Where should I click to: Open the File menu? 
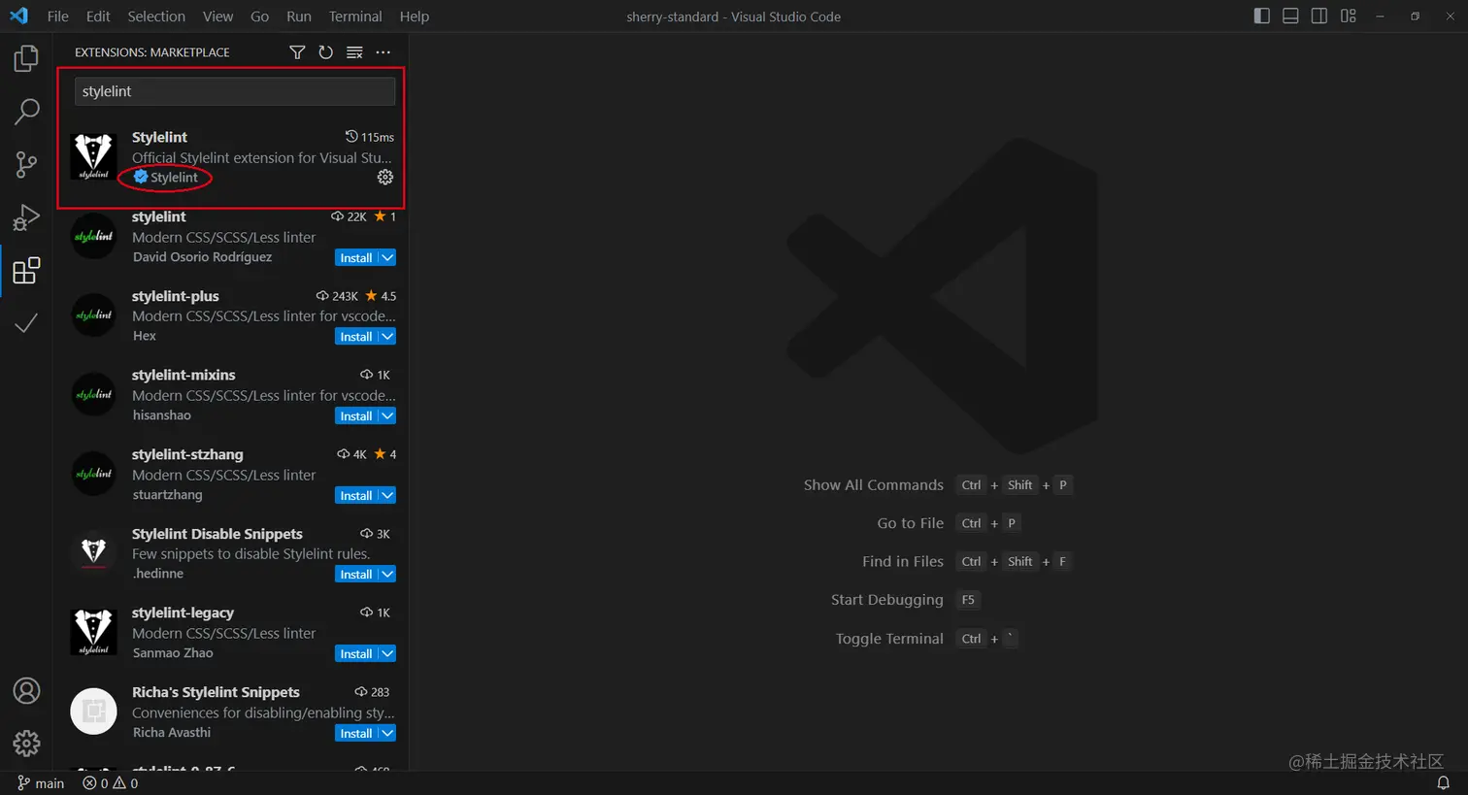[58, 17]
